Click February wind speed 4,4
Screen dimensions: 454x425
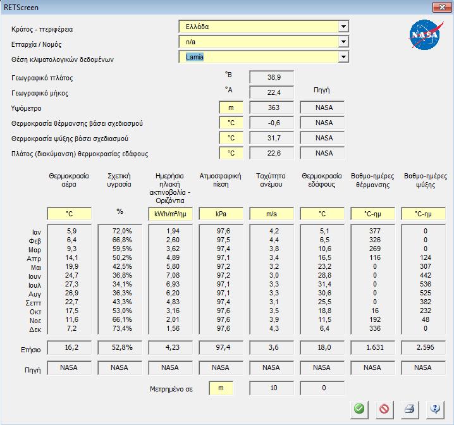point(274,240)
